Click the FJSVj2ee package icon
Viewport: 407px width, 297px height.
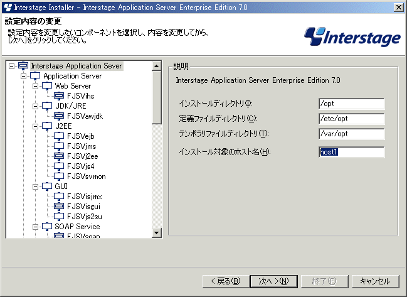[59, 156]
